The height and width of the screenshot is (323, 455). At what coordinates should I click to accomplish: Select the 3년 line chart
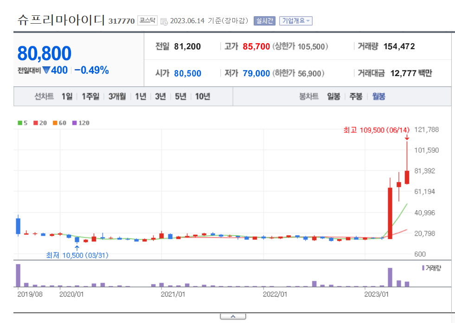tap(160, 97)
